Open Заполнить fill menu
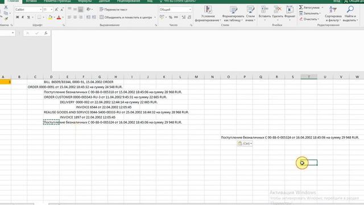The image size is (364, 205). [x=310, y=13]
